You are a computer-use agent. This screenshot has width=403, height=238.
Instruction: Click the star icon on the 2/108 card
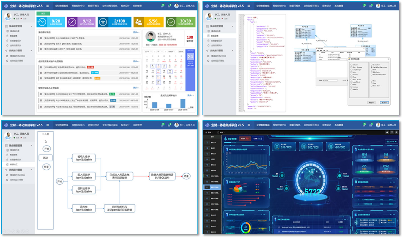(x=103, y=22)
